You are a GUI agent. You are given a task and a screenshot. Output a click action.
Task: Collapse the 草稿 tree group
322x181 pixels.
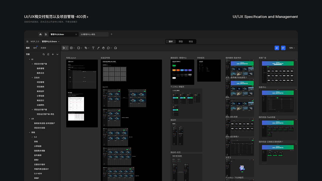click(29, 132)
